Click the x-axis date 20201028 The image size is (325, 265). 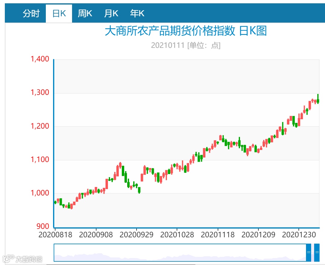(177, 235)
